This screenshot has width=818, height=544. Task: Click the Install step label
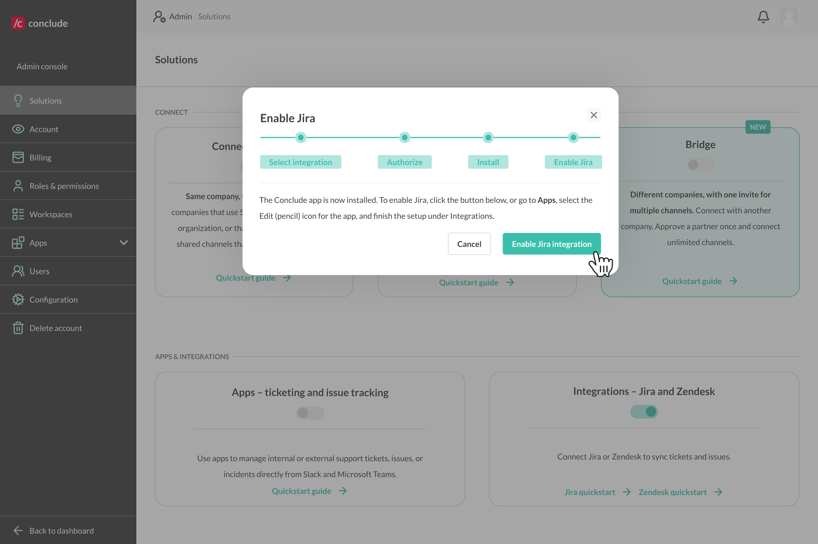click(488, 162)
